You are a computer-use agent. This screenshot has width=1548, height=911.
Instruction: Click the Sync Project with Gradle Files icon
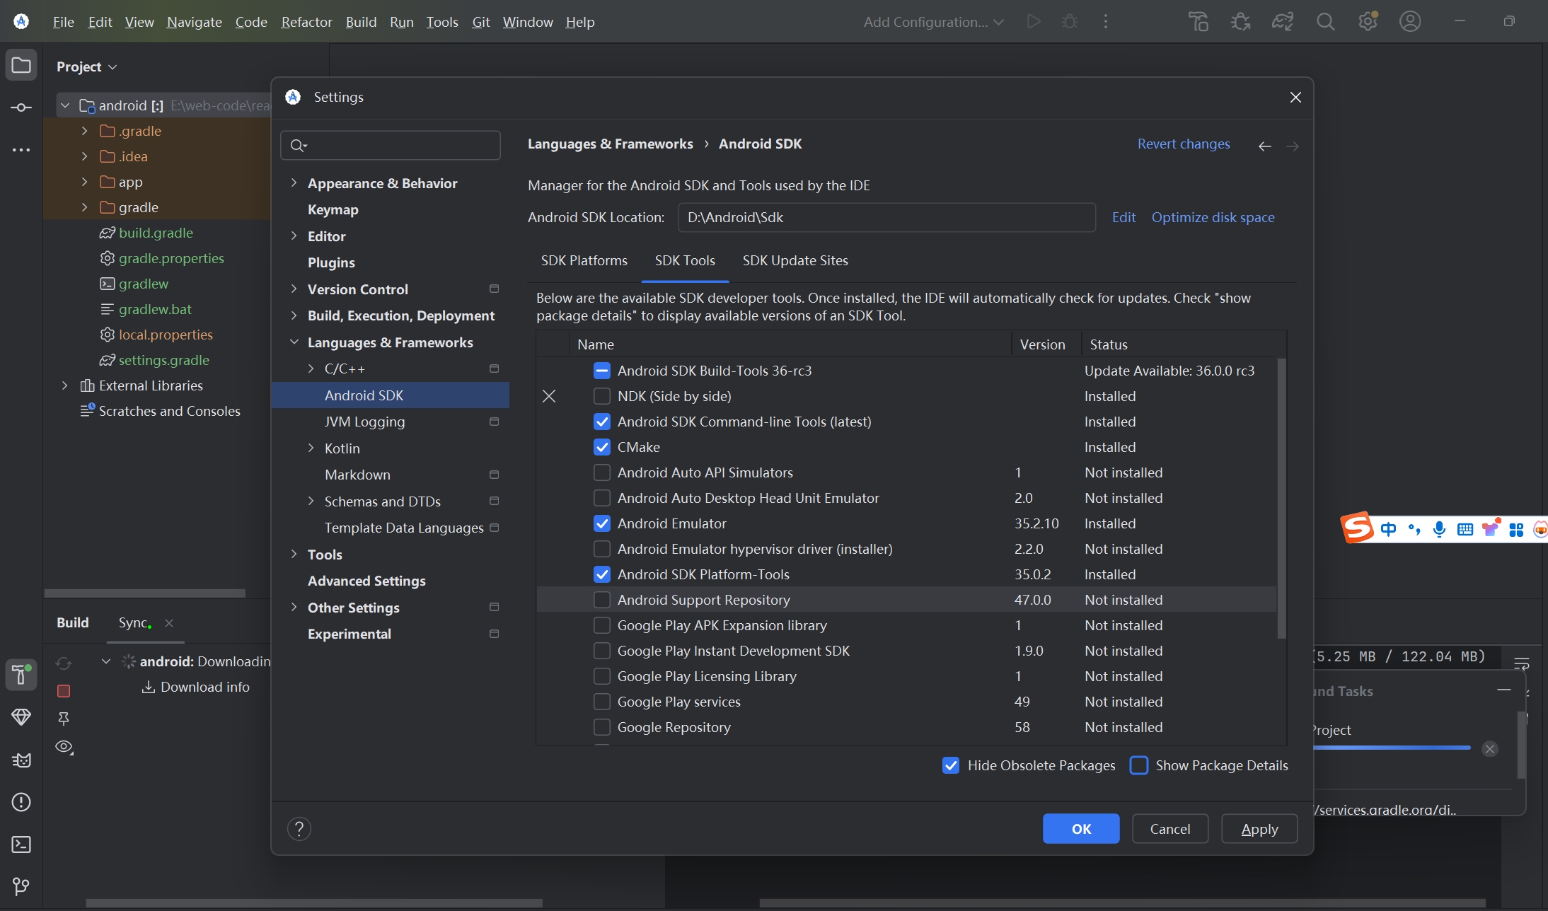coord(1283,22)
